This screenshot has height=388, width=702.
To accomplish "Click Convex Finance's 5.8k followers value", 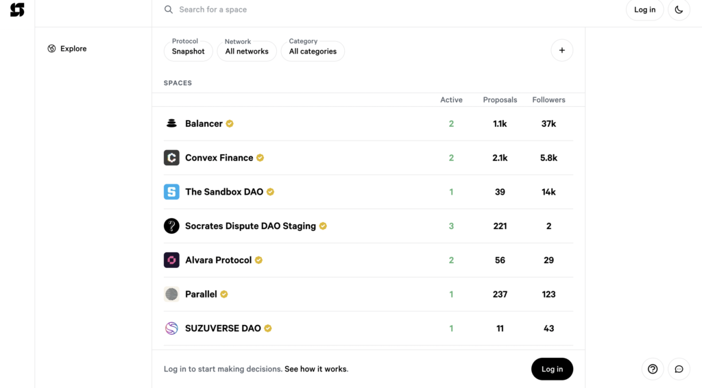I will (x=548, y=158).
